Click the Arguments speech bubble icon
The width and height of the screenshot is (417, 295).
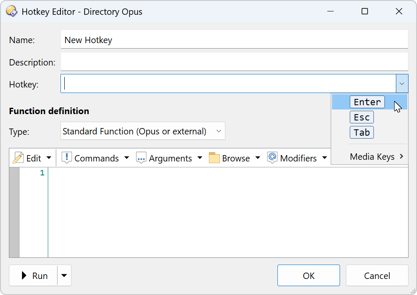(x=141, y=158)
